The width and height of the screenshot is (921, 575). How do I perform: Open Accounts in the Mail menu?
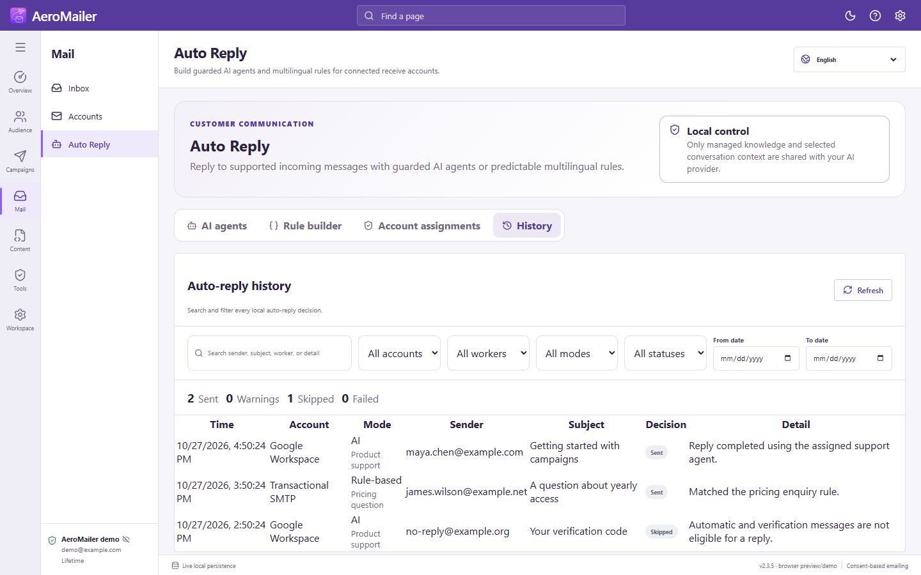[x=100, y=116]
